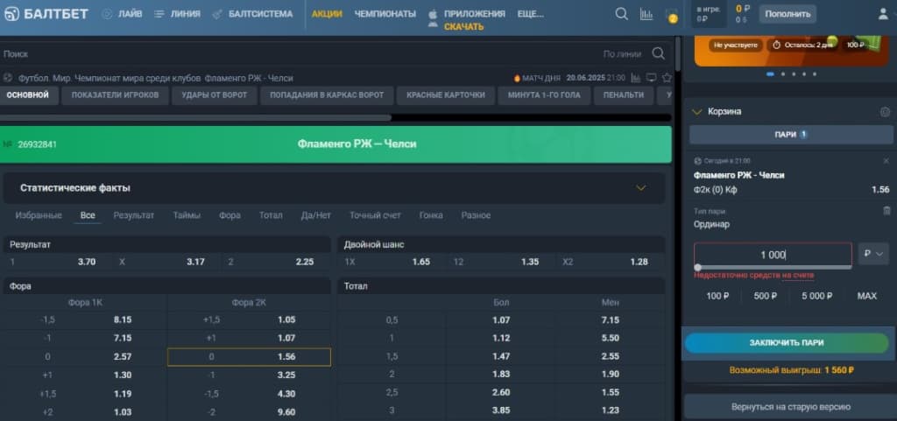Open statistics chart icon in header
The height and width of the screenshot is (421, 897).
[646, 15]
